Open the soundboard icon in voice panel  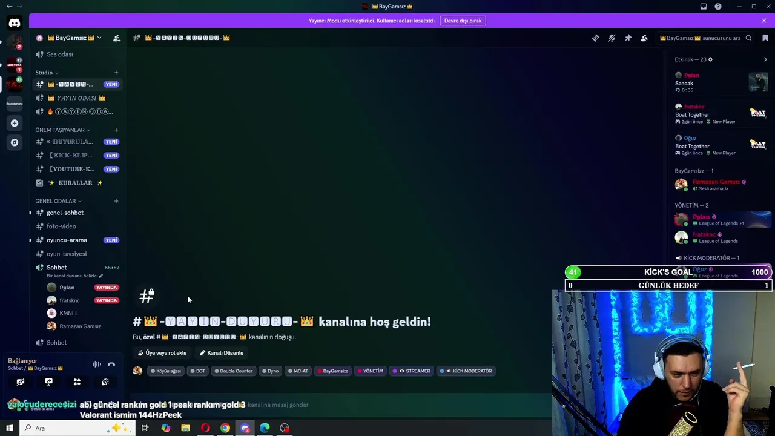point(105,382)
